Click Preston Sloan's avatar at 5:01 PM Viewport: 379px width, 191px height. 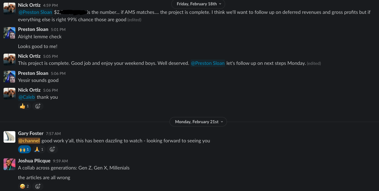[x=9, y=33]
